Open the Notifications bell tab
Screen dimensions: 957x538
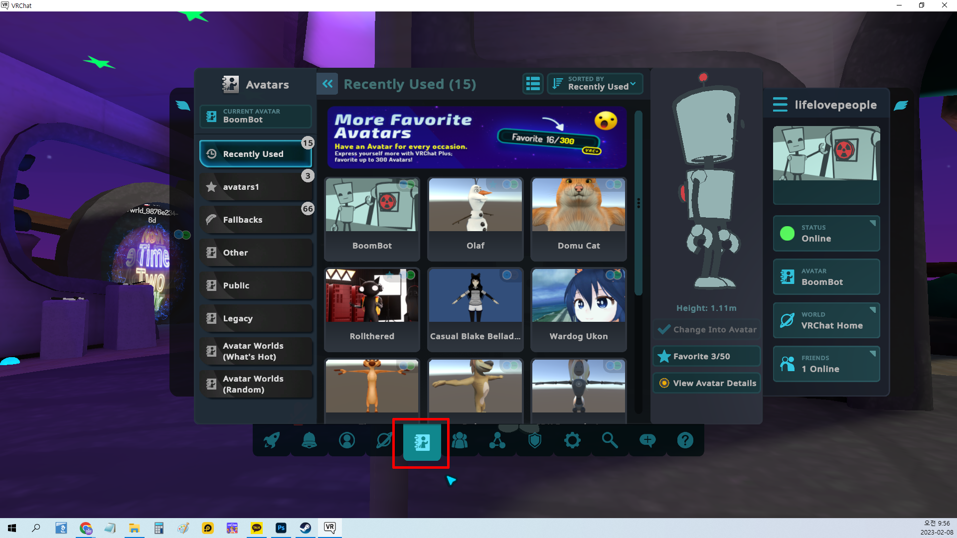[309, 440]
